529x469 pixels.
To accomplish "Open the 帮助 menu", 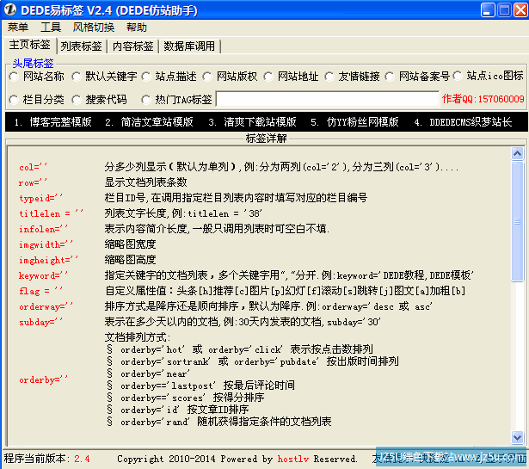I will (x=136, y=27).
